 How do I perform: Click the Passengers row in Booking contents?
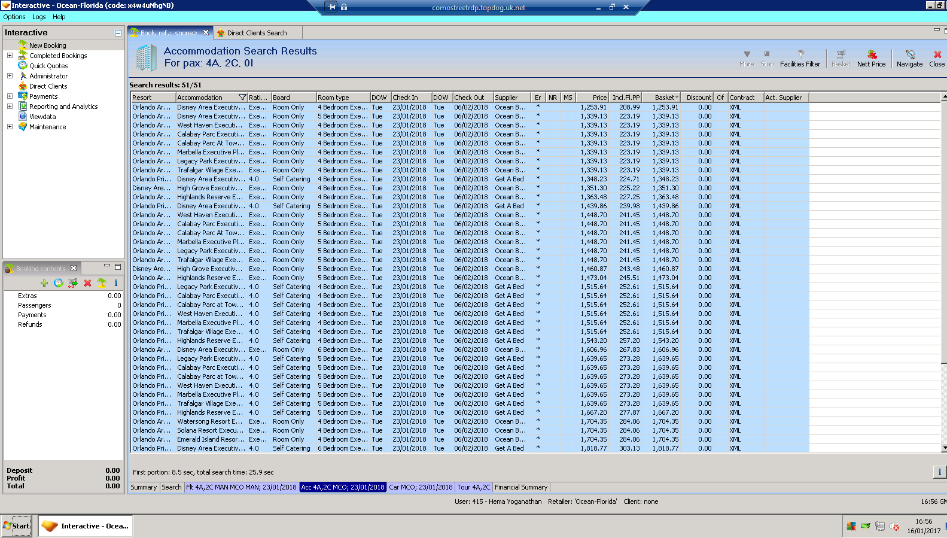(63, 305)
